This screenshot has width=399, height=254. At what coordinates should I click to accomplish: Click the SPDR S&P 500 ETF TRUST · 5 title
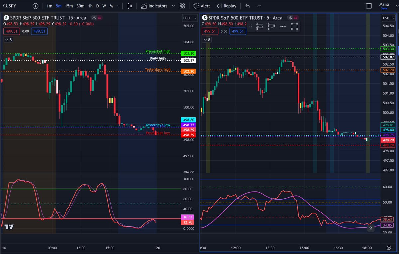tap(245, 18)
